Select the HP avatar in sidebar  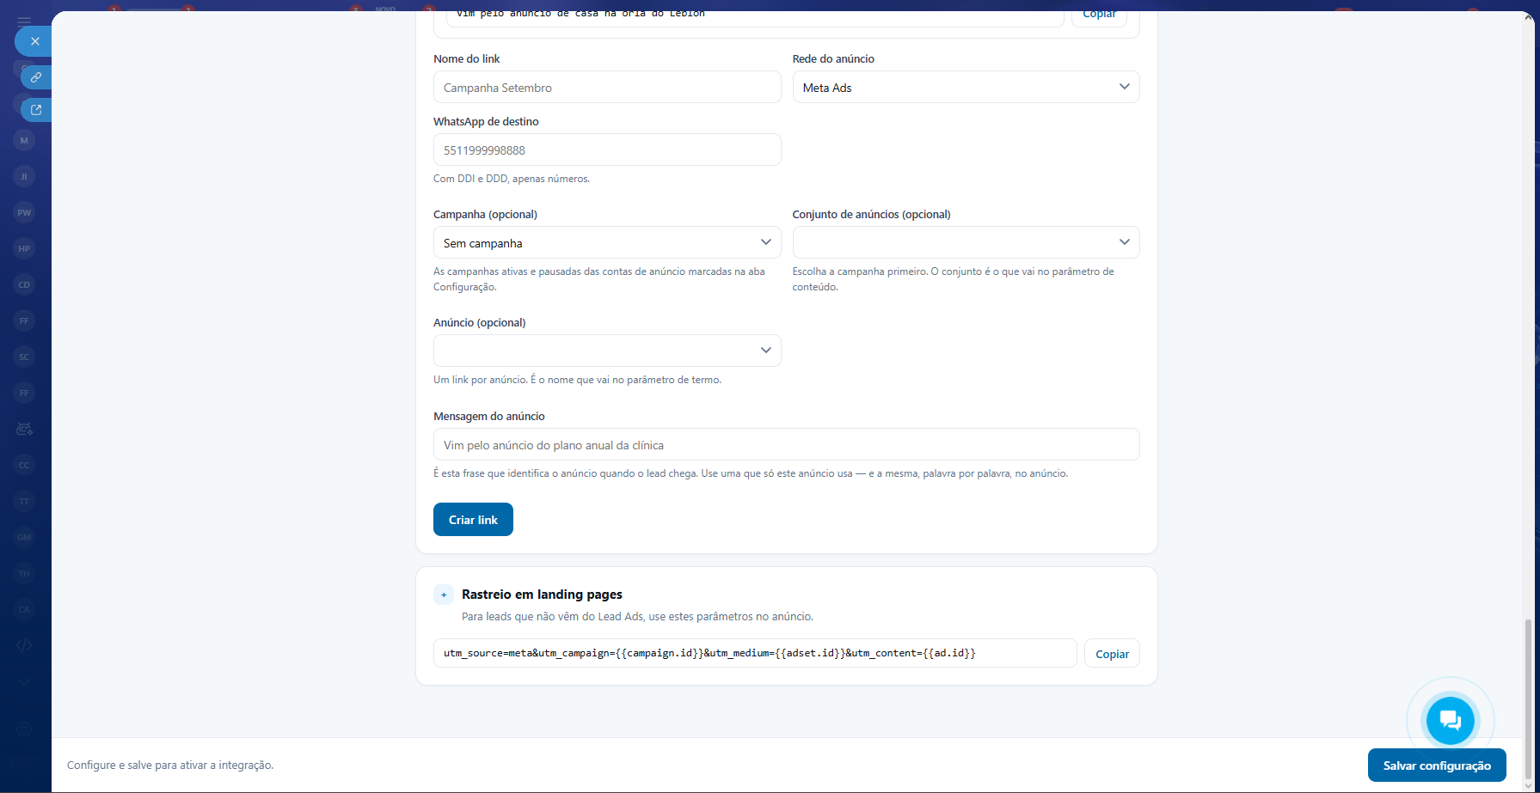tap(24, 248)
